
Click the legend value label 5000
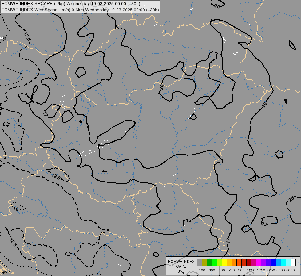point(291,270)
